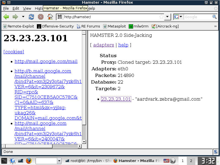Click the adapters link
Screen dimensions: 220x165
[x=104, y=45]
